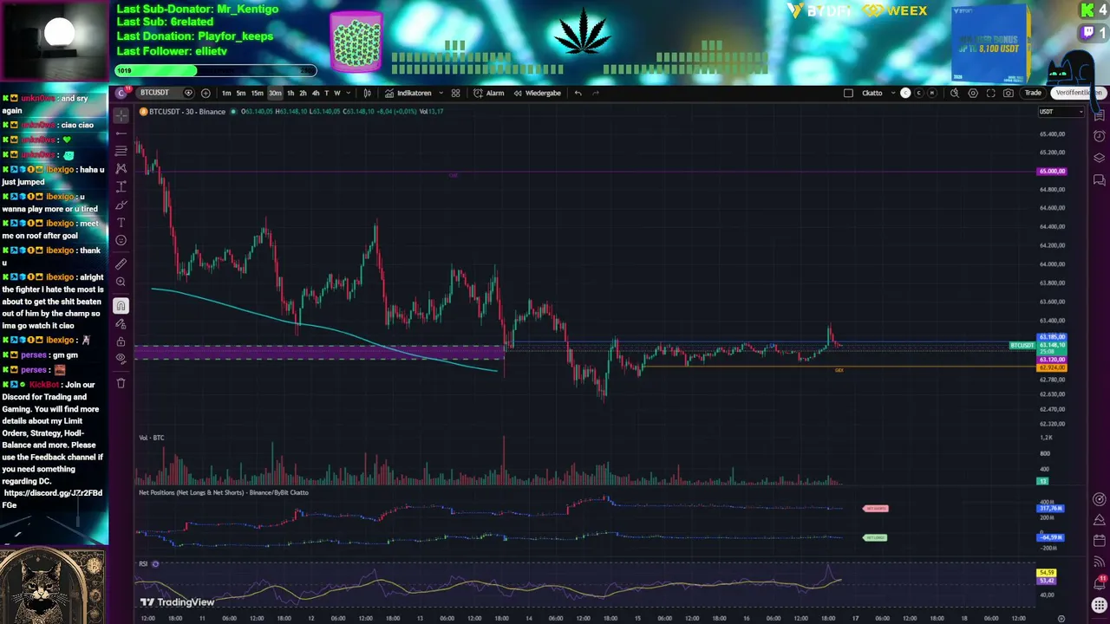Toggle RSI indicator visibility eye icon
1110x624 pixels.
(155, 564)
